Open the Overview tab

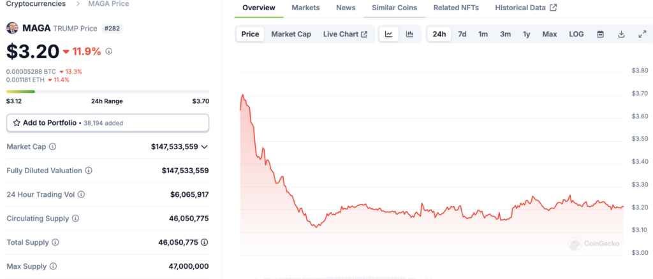259,8
